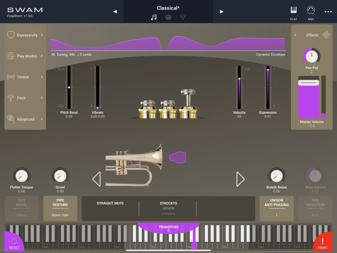Click the Play Modes sliders icon
The width and height of the screenshot is (337, 253).
pyautogui.click(x=11, y=56)
